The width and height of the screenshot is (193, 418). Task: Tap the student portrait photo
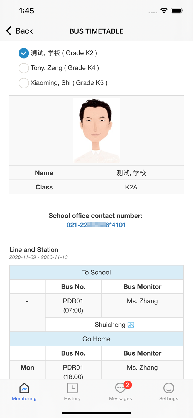96,130
